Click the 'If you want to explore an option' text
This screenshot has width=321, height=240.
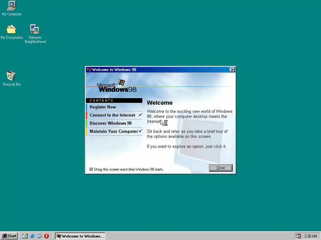click(187, 147)
